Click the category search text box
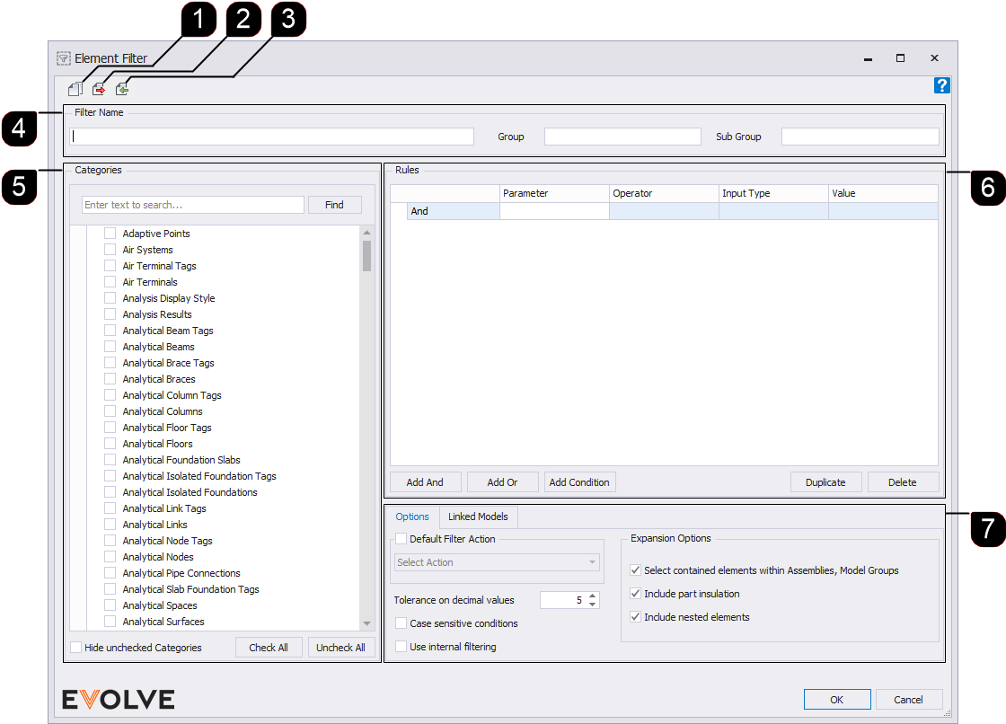This screenshot has width=1006, height=724. pyautogui.click(x=193, y=205)
